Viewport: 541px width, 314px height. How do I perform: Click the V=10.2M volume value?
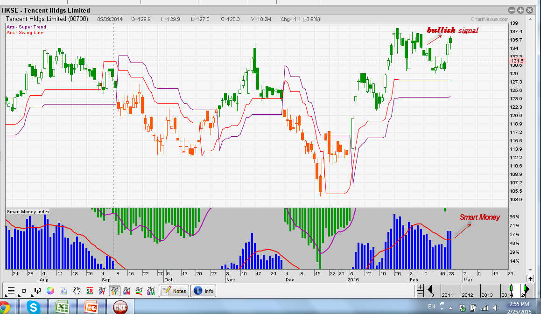[x=261, y=19]
